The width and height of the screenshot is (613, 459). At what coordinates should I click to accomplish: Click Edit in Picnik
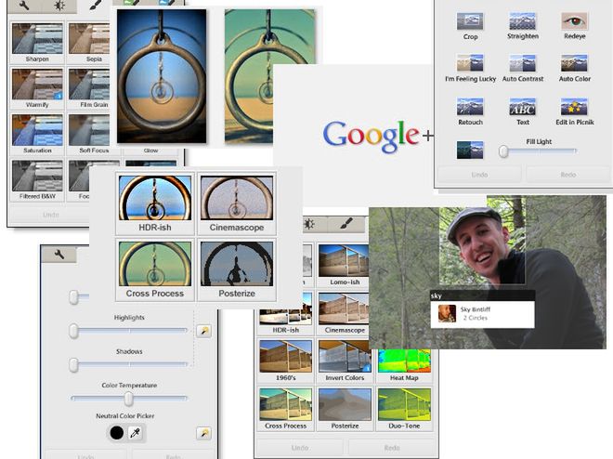[x=574, y=111]
